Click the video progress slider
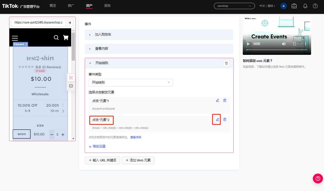Screen dimensions: 324x191 277,50
